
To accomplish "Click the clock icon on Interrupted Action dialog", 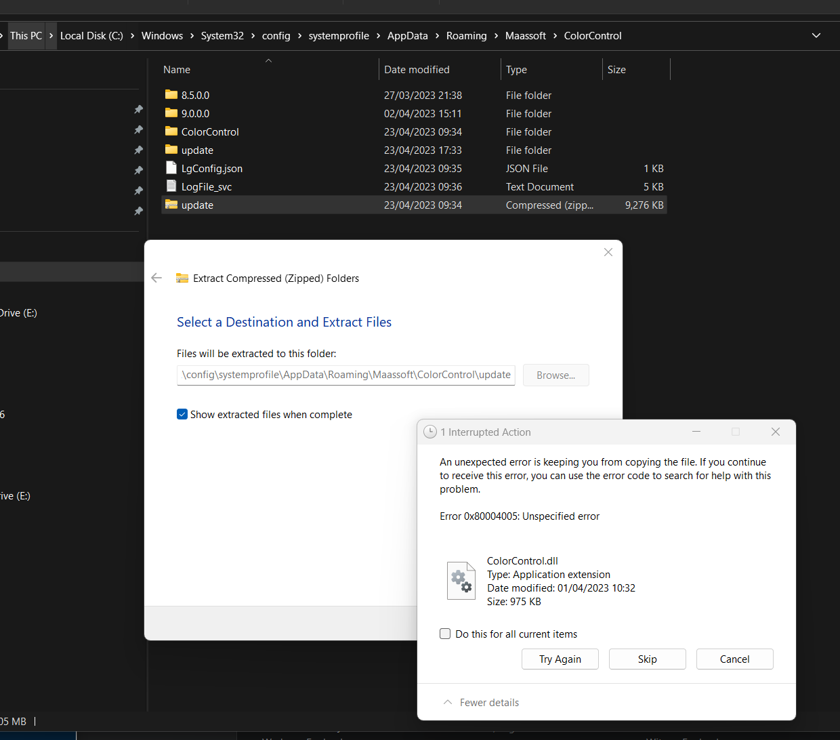I will pos(430,432).
